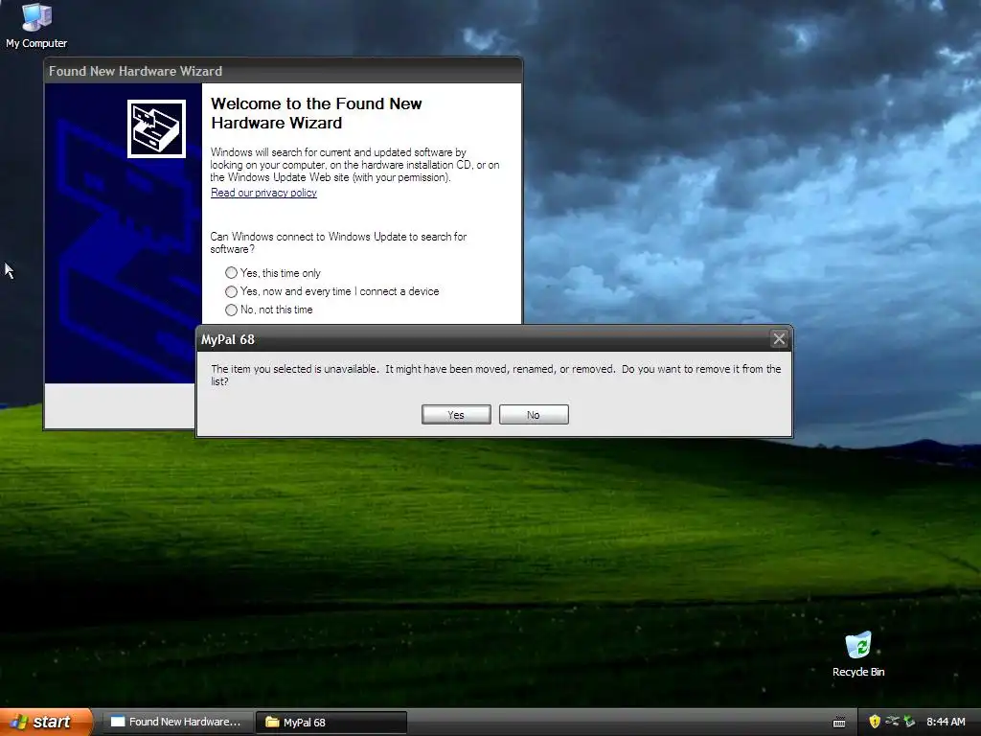Click the wizard icon on Found New Hardware taskbar button

[x=118, y=722]
